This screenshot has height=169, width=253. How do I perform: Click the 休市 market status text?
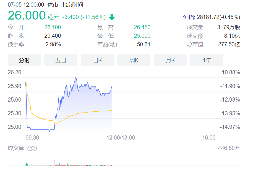point(53,5)
